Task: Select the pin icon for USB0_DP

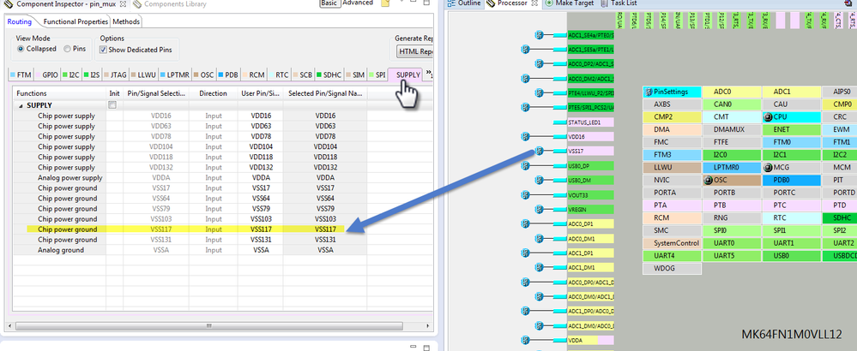Action: tap(525, 166)
